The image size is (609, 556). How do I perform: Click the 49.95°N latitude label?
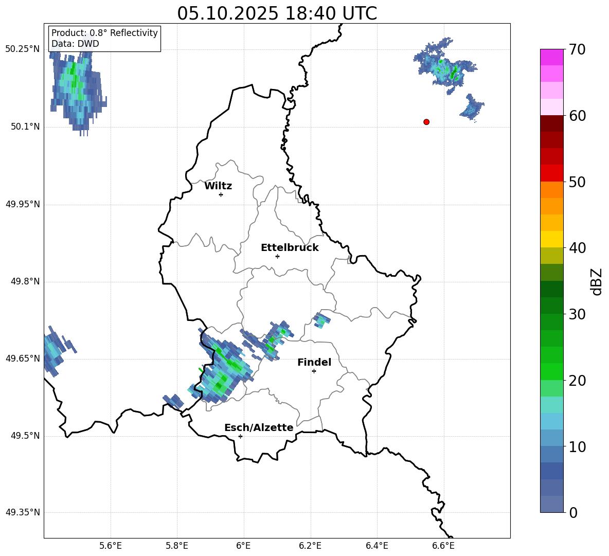23,204
